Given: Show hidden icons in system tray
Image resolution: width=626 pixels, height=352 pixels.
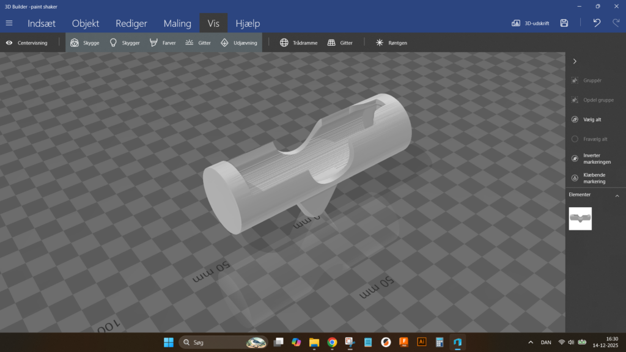Looking at the screenshot, I should [x=531, y=342].
